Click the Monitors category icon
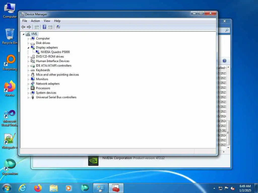The height and width of the screenshot is (193, 258). point(33,79)
